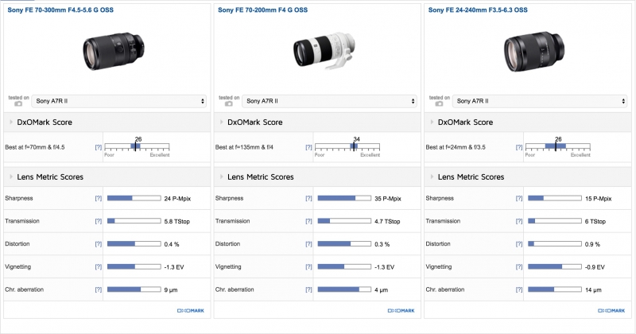This screenshot has height=334, width=636.
Task: Toggle Lens Metric Scores section for 24-240mm
Action: click(x=431, y=177)
